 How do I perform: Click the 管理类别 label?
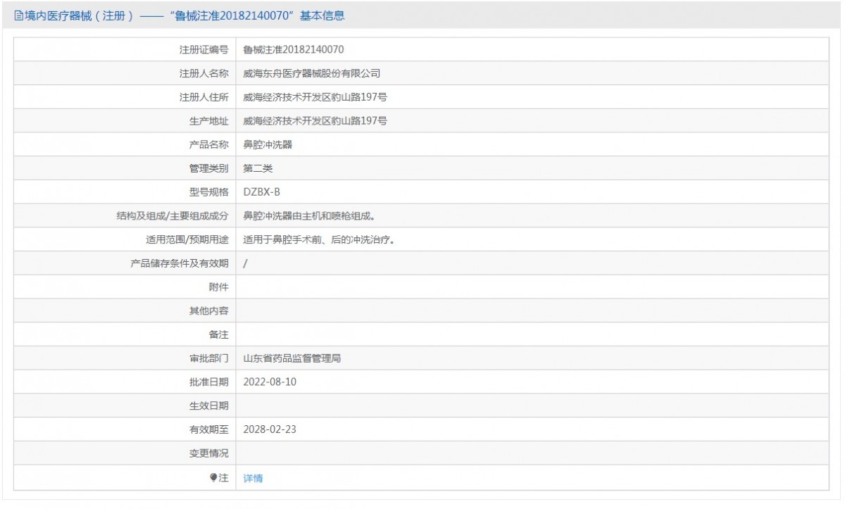coord(209,169)
